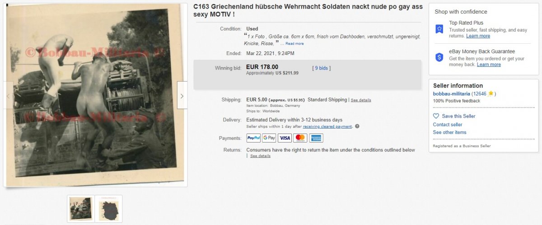Click the Top Rated Plus star badge icon
The height and width of the screenshot is (225, 542).
click(439, 29)
